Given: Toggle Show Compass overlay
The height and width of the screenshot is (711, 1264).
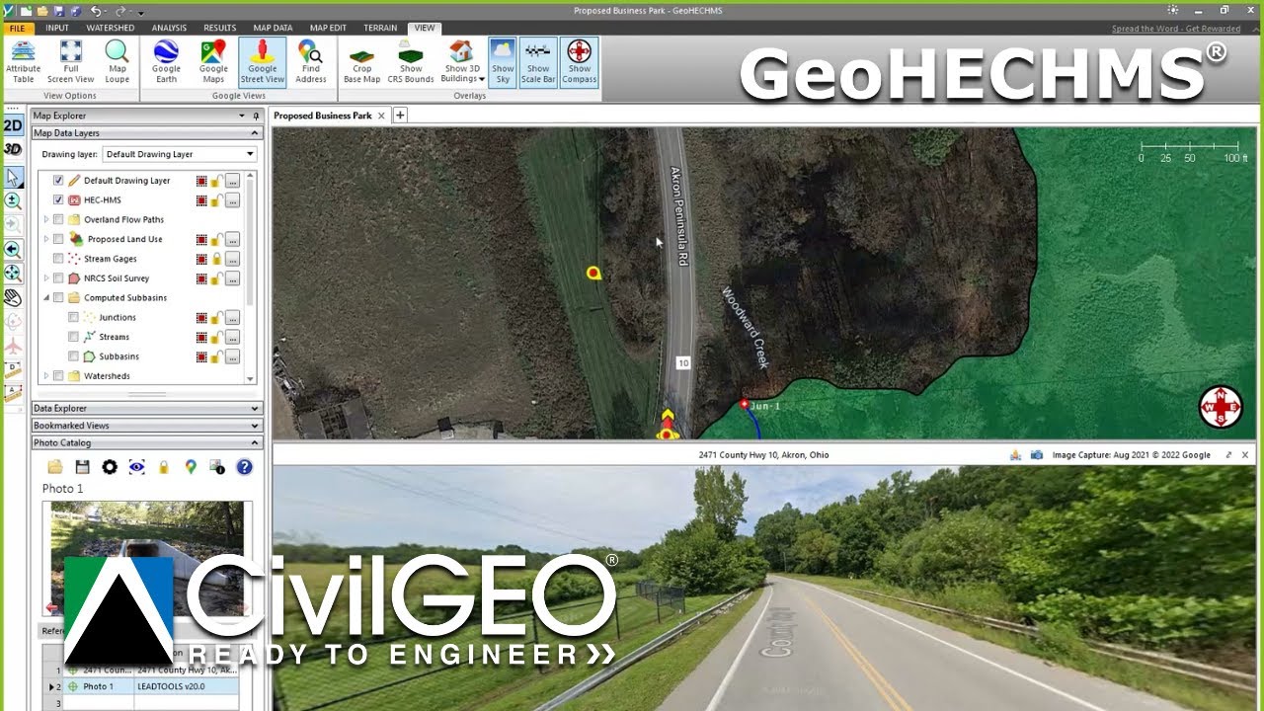Looking at the screenshot, I should 580,62.
